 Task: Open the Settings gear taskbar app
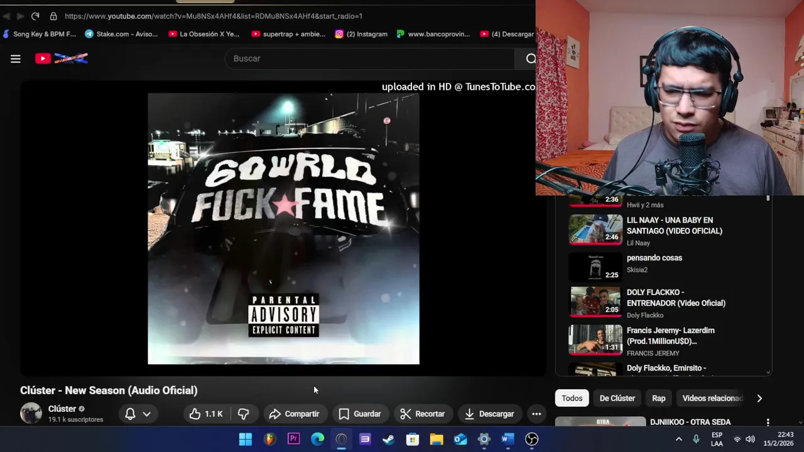[484, 439]
